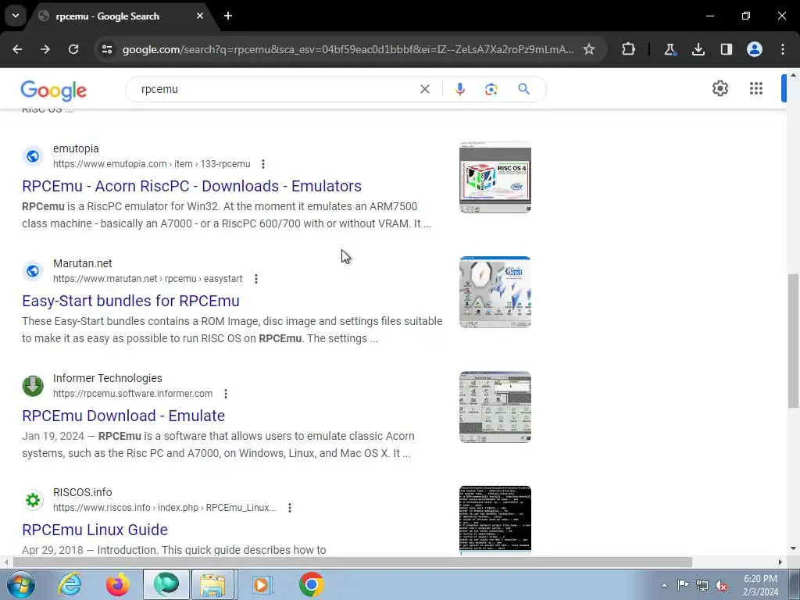The image size is (800, 600).
Task: Open a new browser tab
Action: [x=228, y=16]
